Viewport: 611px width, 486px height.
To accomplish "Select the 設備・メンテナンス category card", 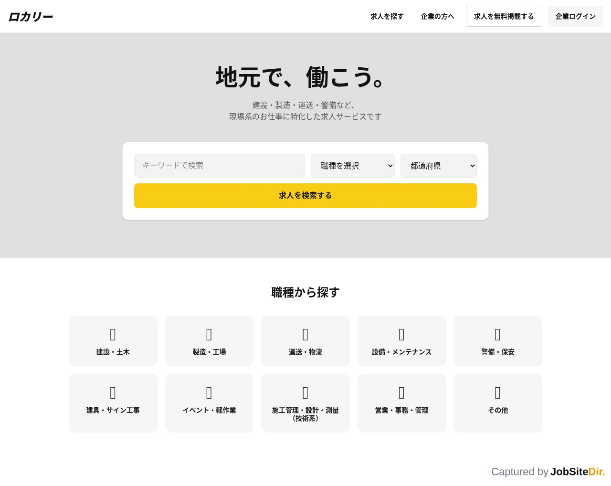I will click(x=401, y=341).
